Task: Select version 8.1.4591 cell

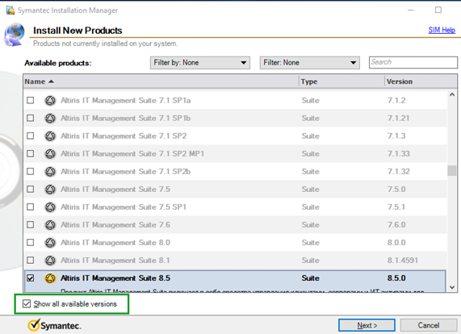Action: (403, 261)
